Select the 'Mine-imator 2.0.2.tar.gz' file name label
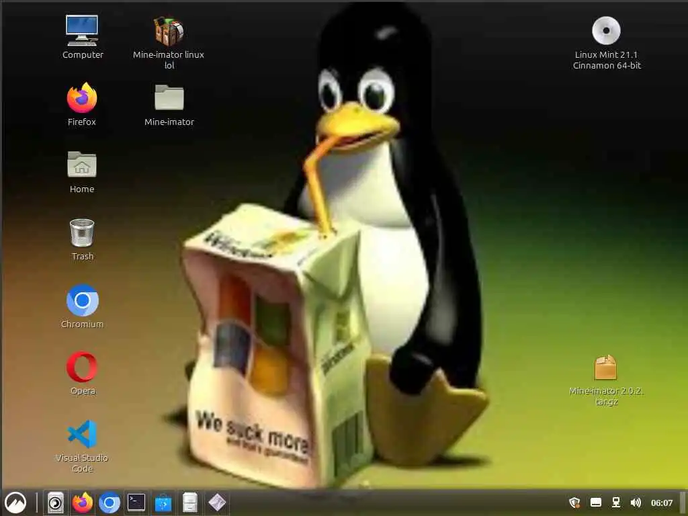 [x=607, y=396]
